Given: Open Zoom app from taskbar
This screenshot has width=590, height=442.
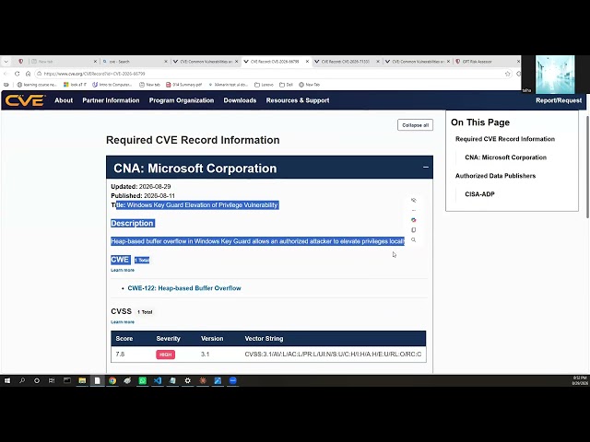Looking at the screenshot, I should 233,380.
